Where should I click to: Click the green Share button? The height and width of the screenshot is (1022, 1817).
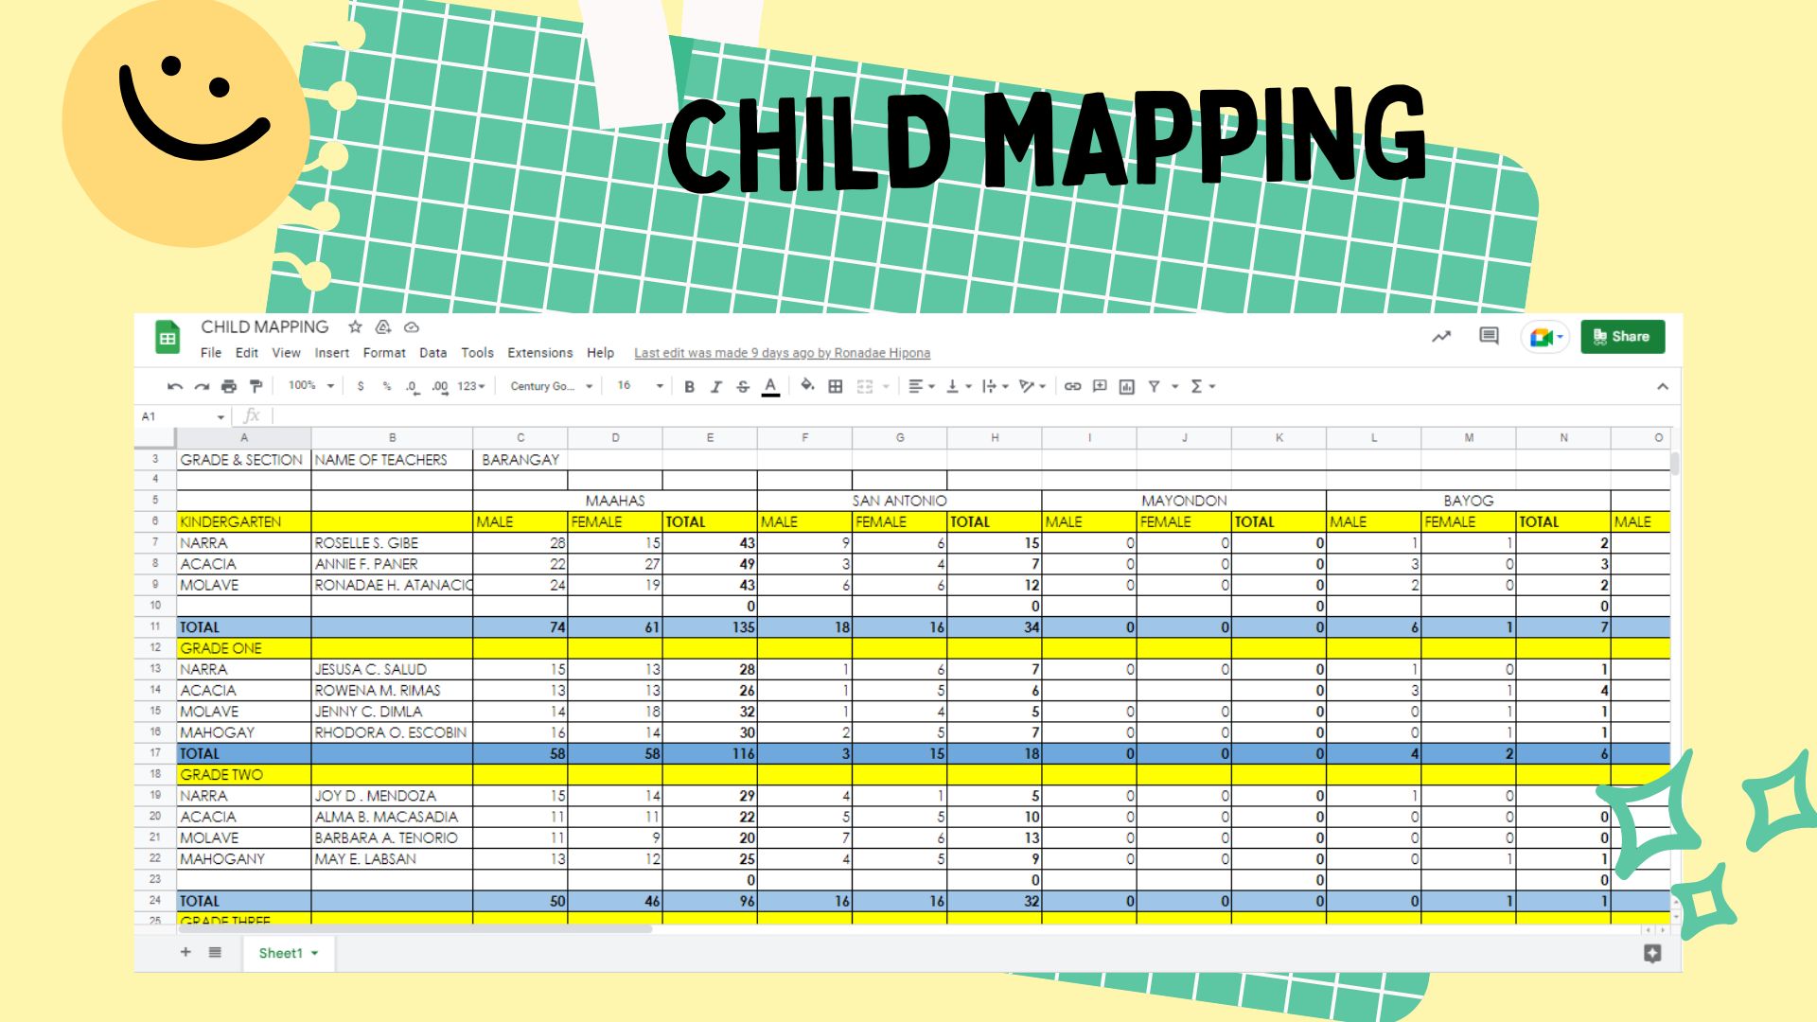(1622, 336)
